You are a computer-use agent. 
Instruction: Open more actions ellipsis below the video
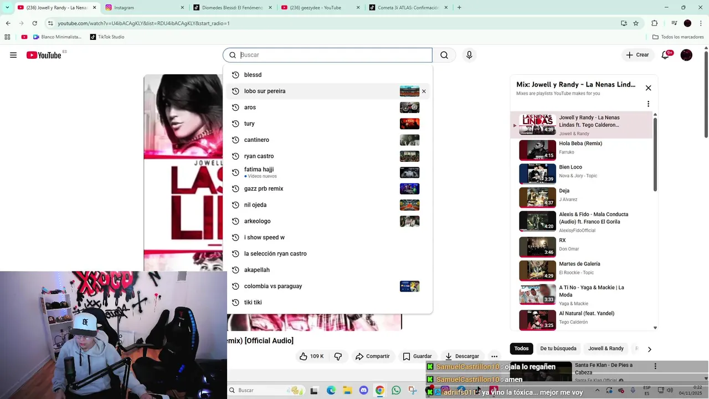click(494, 356)
